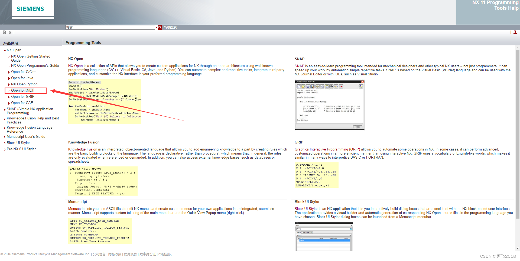Click the Knowledge Fusion code sample image
This screenshot has width=520, height=261.
point(103,181)
